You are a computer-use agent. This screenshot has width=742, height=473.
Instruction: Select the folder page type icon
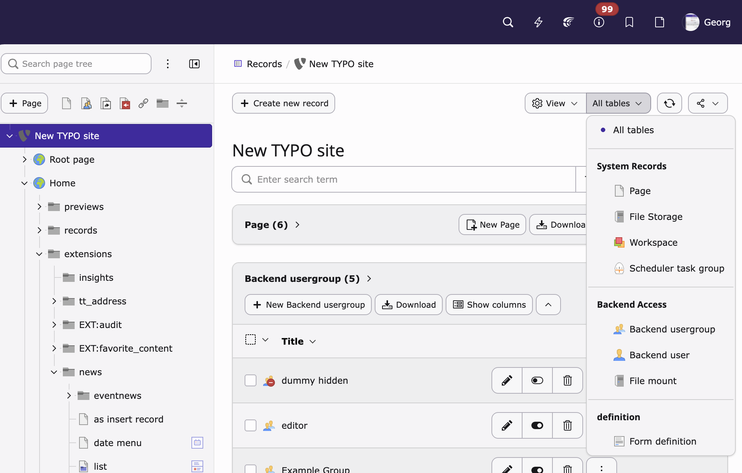[x=163, y=103]
